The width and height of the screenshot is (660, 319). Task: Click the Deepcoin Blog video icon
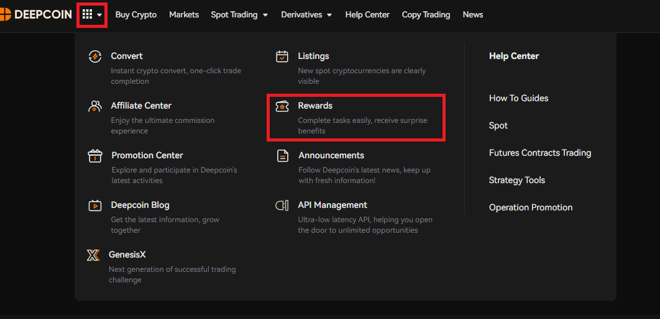click(x=95, y=205)
